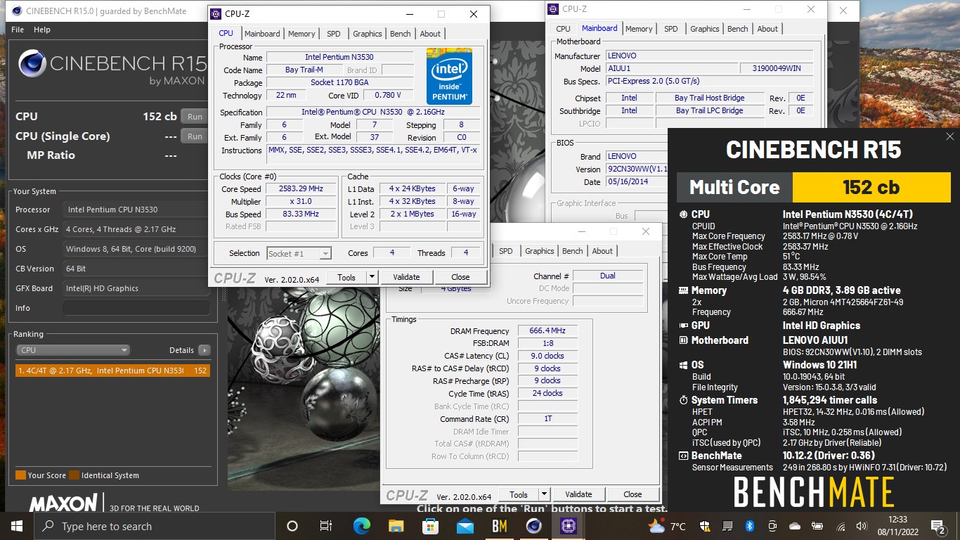Open About tab in Mainboard CPU-Z window
The image size is (960, 540).
click(x=767, y=29)
